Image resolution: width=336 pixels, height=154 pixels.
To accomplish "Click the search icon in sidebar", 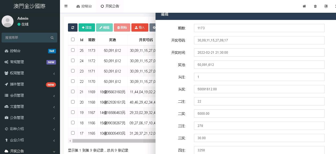I will [x=52, y=38].
